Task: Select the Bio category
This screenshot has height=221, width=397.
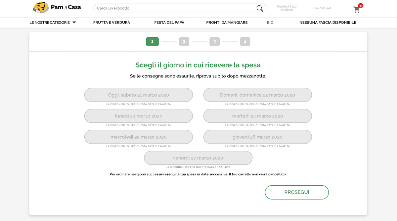Action: [x=270, y=22]
